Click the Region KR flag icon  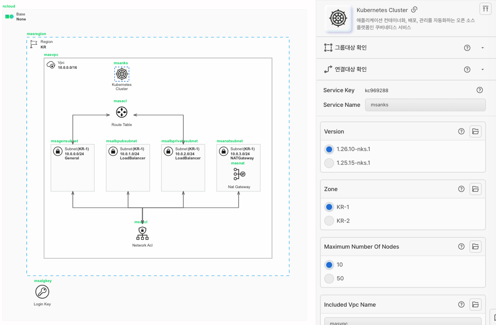33,44
